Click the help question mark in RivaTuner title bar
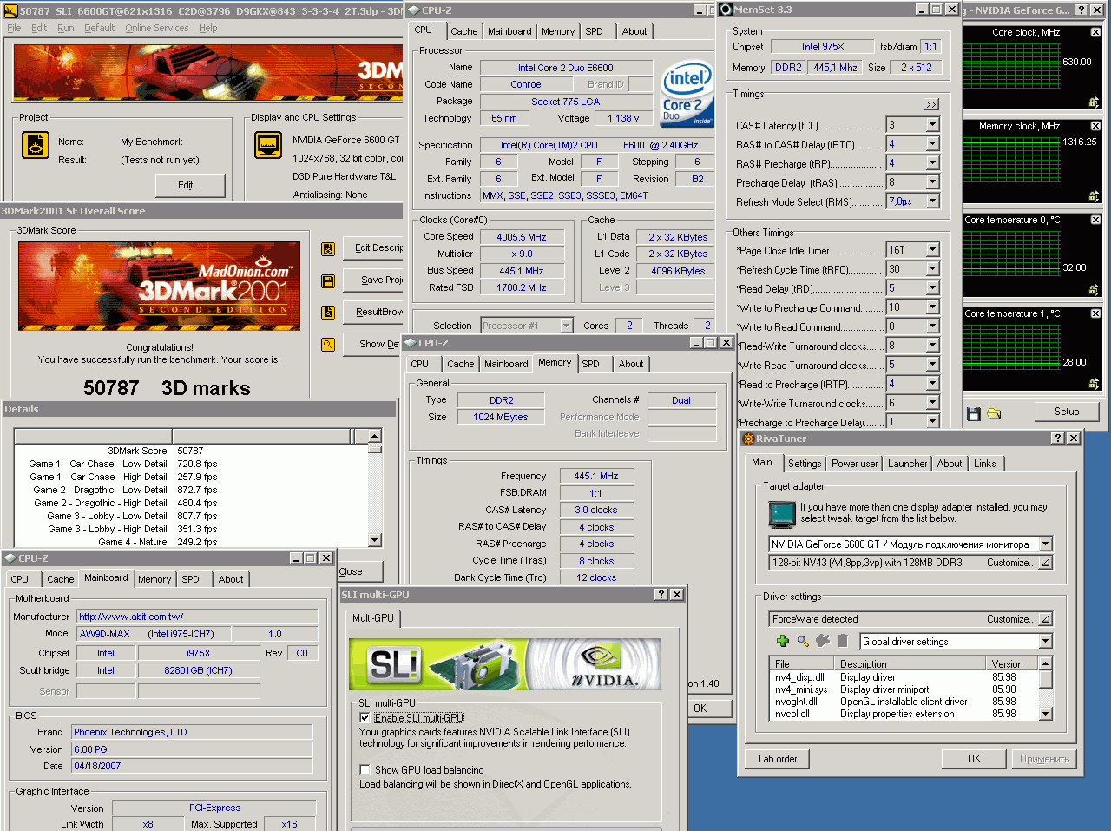 pyautogui.click(x=1058, y=439)
